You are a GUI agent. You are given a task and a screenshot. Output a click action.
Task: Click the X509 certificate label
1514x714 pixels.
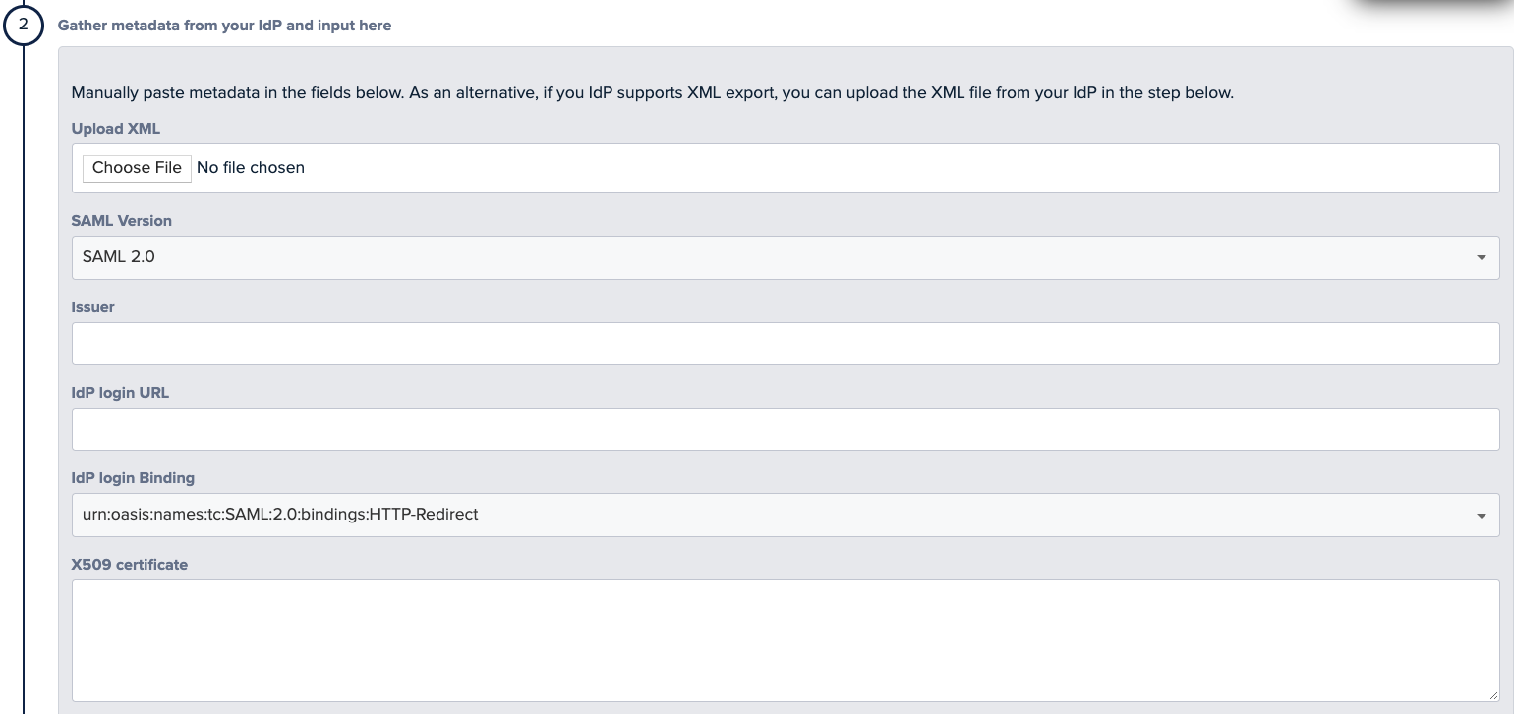(130, 565)
